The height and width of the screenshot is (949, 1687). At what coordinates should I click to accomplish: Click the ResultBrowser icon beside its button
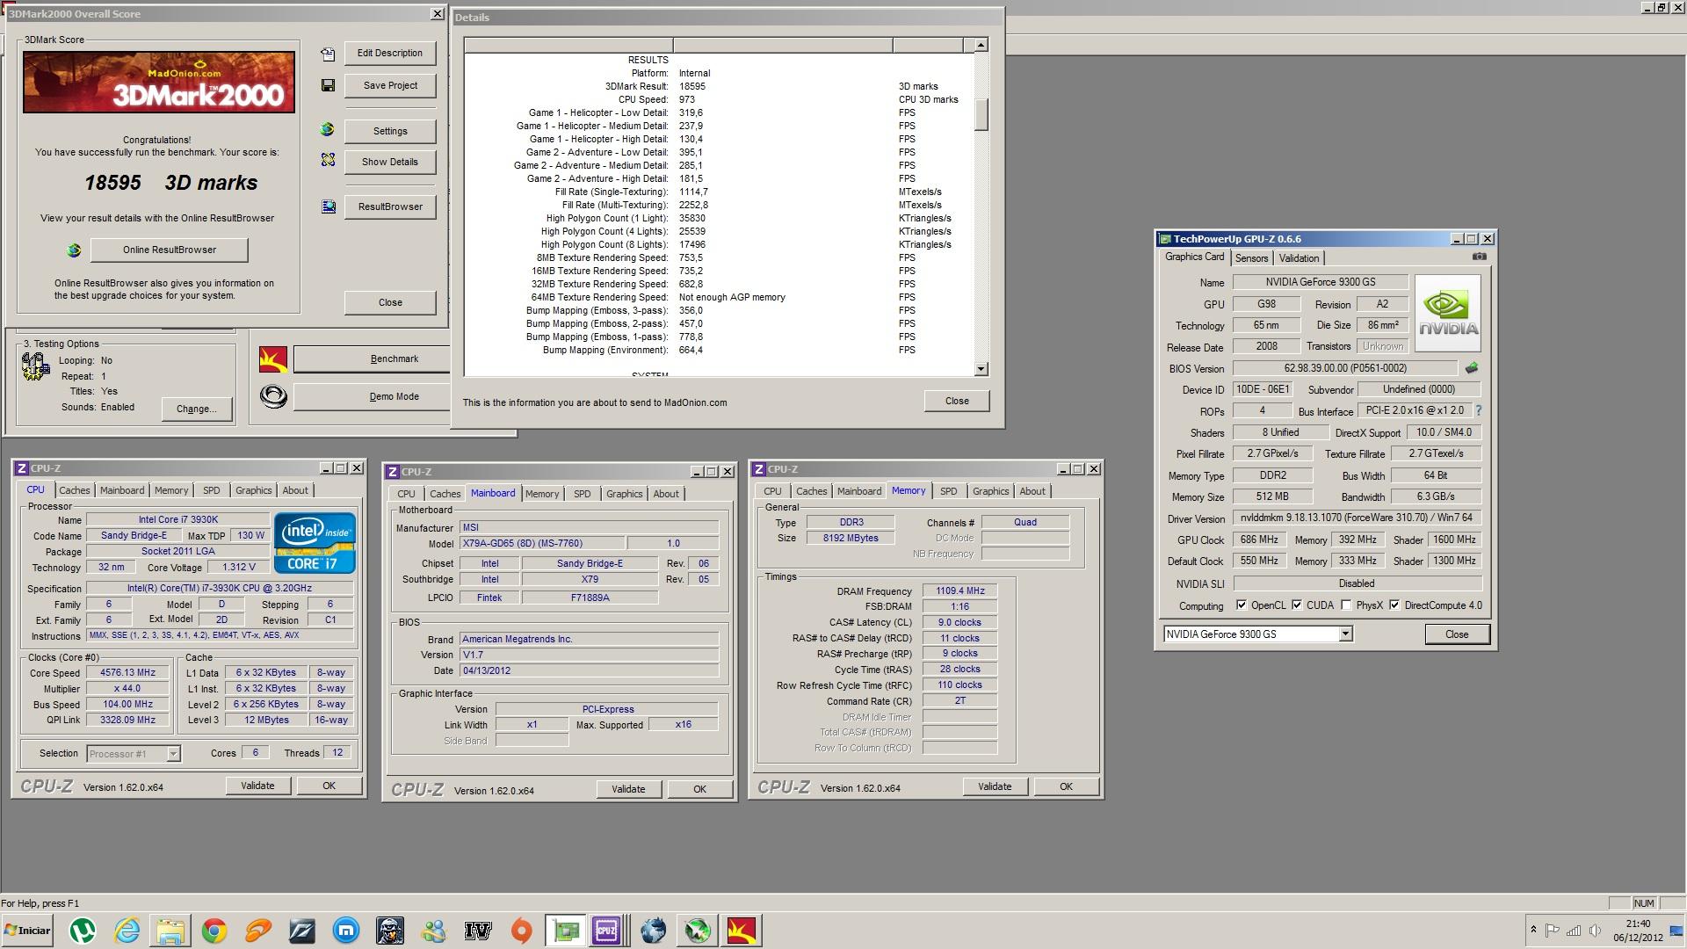point(328,206)
